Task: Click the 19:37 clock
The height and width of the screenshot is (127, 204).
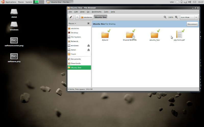Action: coord(201,2)
